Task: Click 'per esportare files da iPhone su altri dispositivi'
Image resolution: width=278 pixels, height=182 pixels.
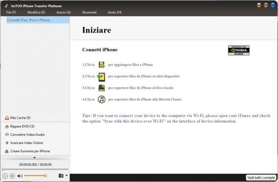Action: [144, 76]
